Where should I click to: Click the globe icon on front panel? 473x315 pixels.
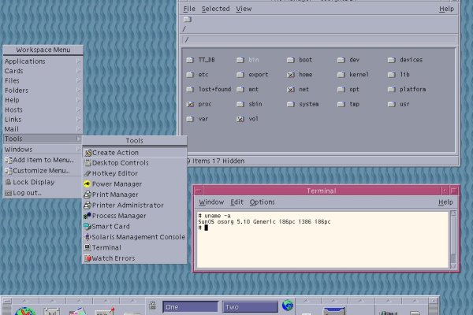pyautogui.click(x=288, y=306)
